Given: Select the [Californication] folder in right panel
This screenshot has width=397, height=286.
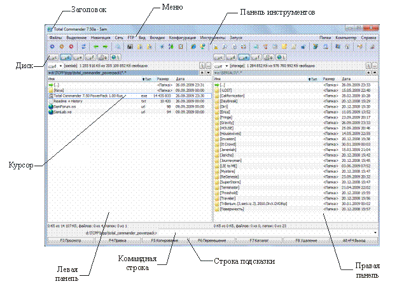Looking at the screenshot, I should (296, 96).
